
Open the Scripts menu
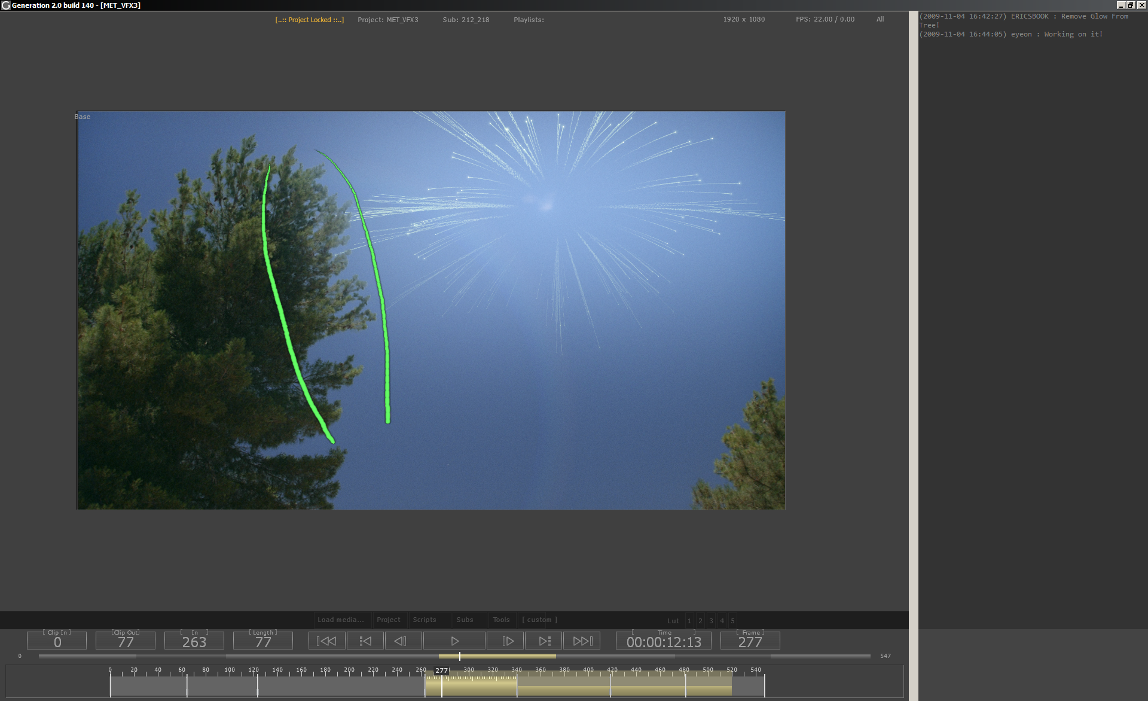click(425, 620)
